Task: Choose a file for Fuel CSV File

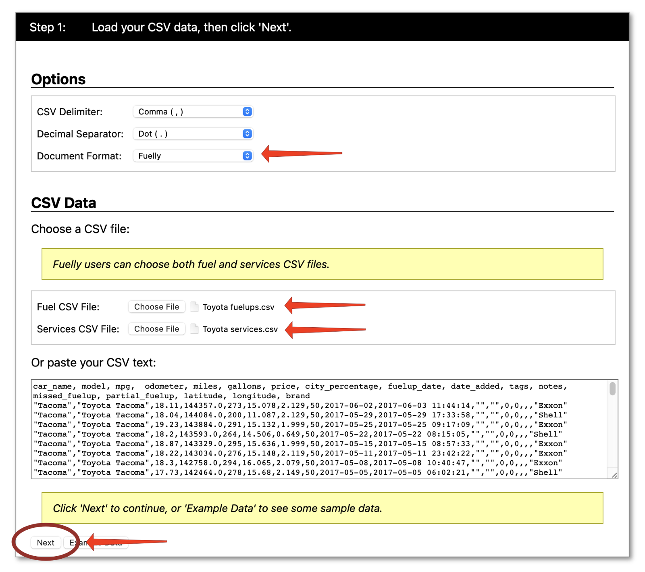Action: point(156,307)
